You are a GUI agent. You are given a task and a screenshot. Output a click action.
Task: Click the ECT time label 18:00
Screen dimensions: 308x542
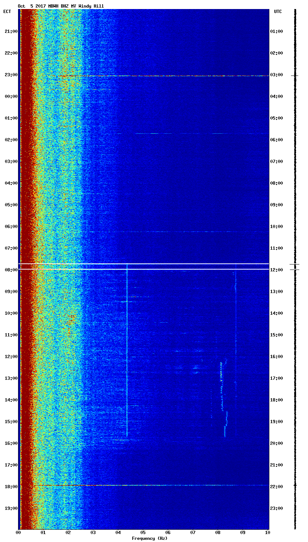(x=11, y=487)
